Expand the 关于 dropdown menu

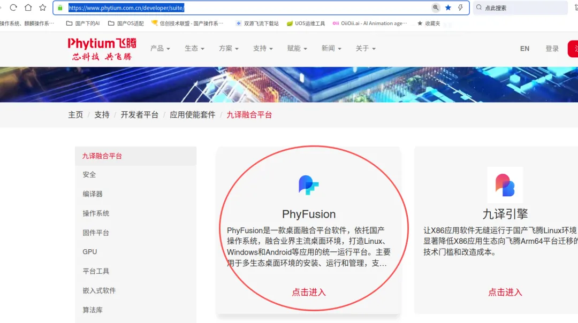[366, 48]
